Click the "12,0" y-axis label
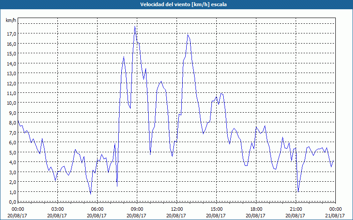Image resolution: width=353 pixels, height=220 pixels. [11, 83]
